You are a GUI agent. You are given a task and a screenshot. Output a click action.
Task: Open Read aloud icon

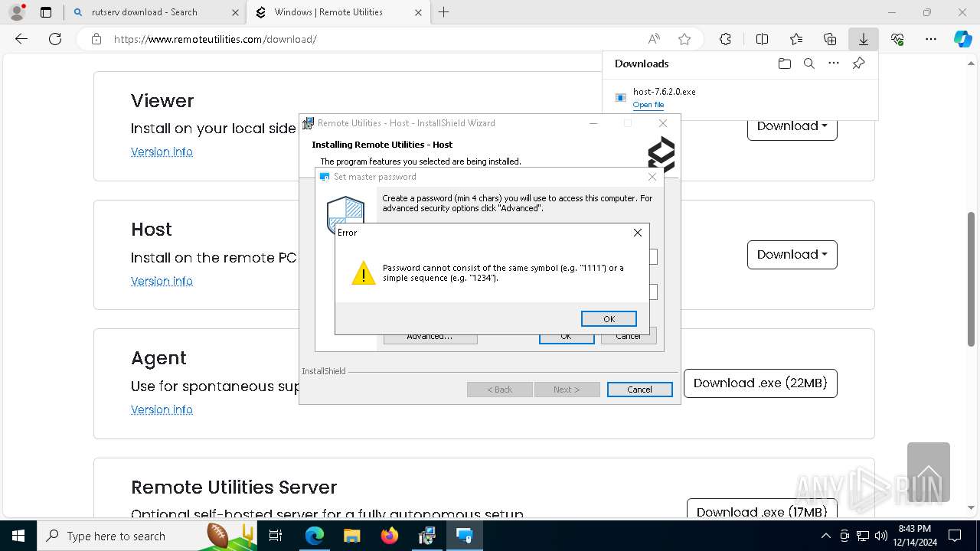(654, 39)
